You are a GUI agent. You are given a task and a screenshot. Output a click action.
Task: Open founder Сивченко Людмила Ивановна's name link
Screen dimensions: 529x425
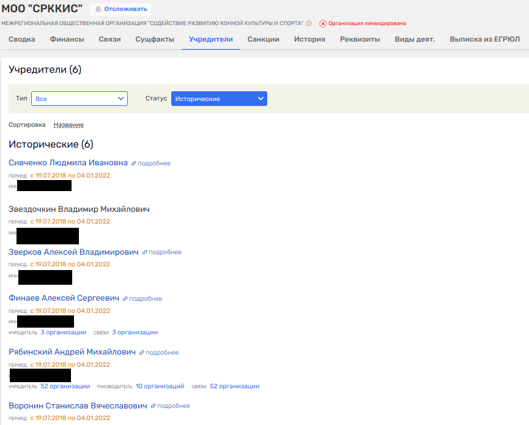click(68, 163)
